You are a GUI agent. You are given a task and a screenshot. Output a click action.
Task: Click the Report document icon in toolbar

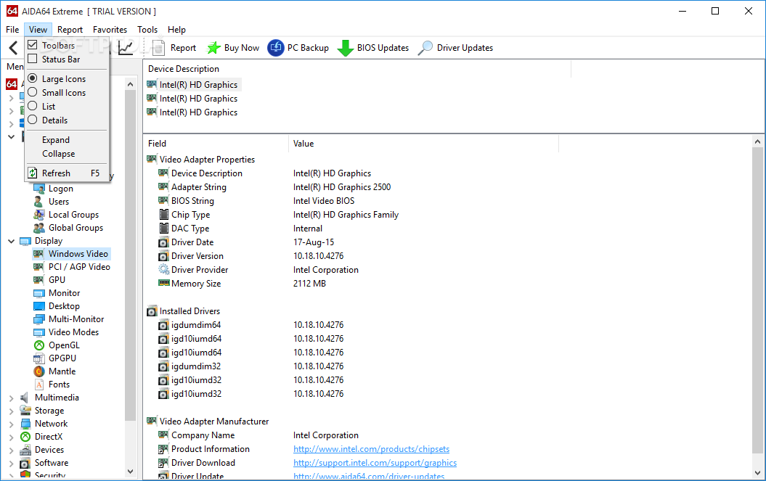(x=158, y=47)
